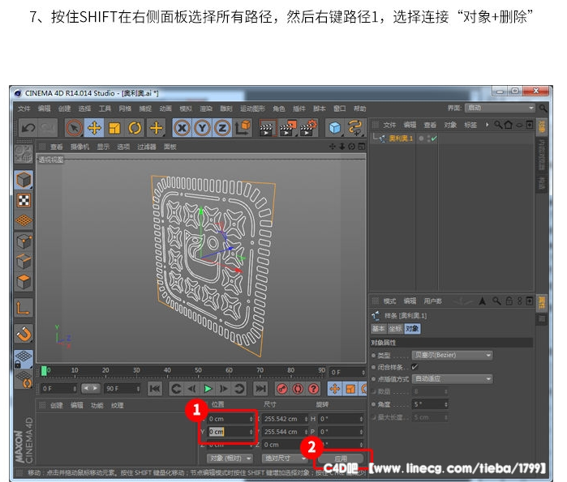Activate the Rotate tool in the top toolbar
This screenshot has width=567, height=482.
pos(135,128)
